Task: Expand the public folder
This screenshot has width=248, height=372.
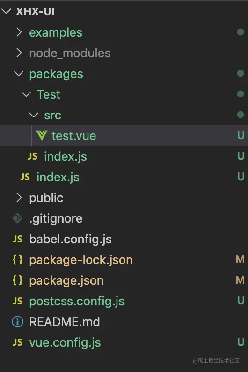Action: point(19,197)
